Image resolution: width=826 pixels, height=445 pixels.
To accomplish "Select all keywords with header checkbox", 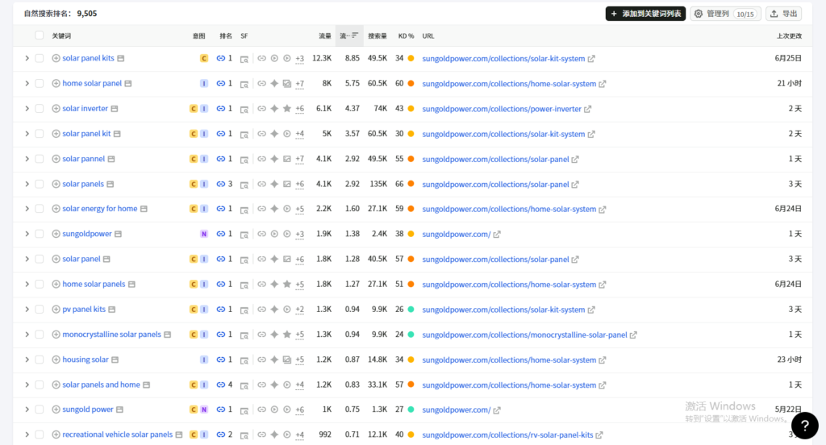I will (x=39, y=35).
